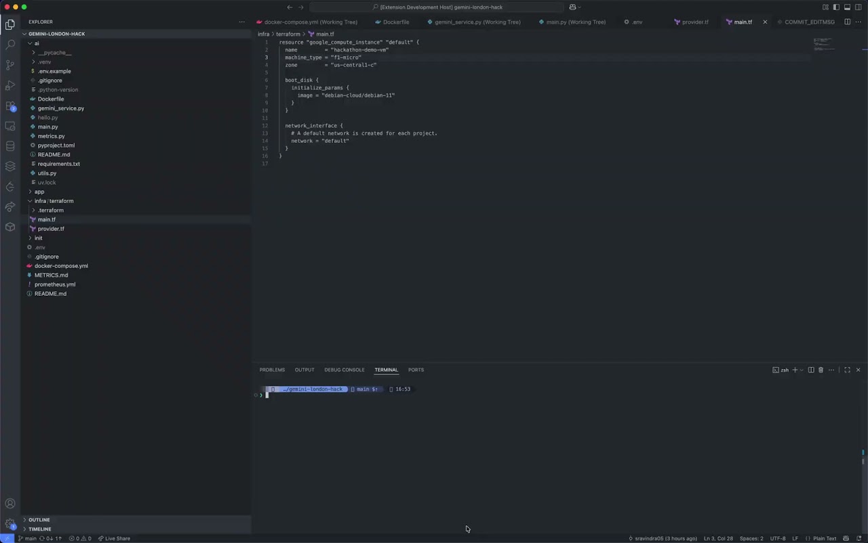Click the title bar search field
The image size is (868, 543).
point(437,7)
